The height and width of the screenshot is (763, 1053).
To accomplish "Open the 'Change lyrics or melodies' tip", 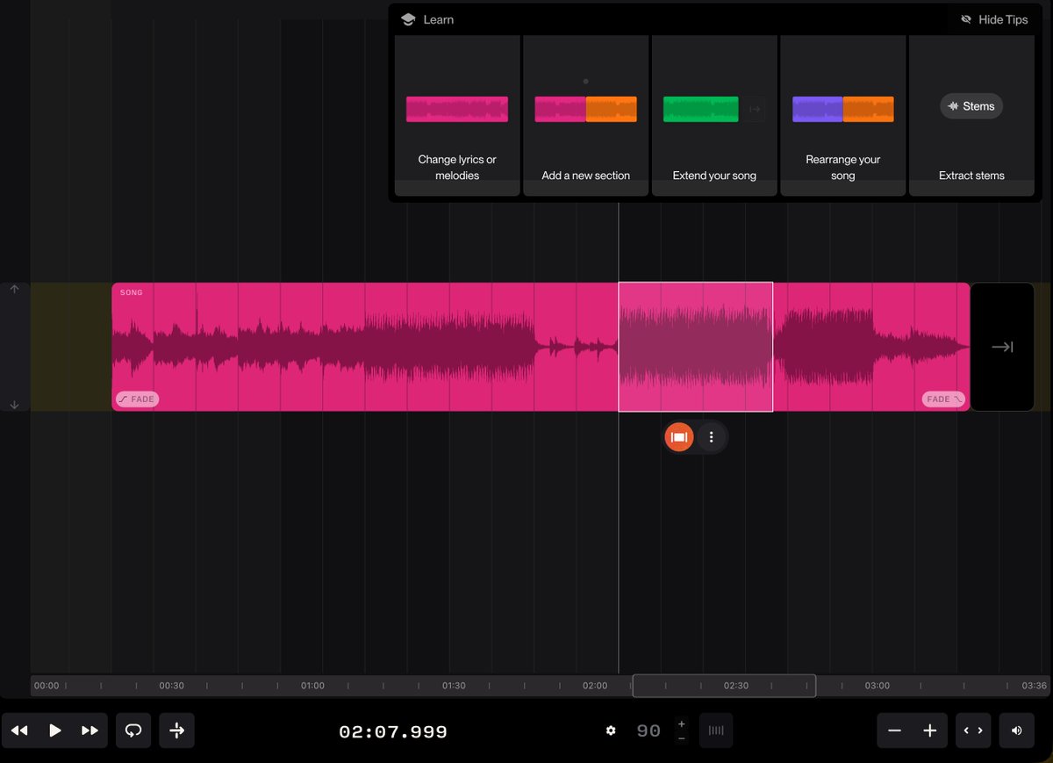I will 457,115.
